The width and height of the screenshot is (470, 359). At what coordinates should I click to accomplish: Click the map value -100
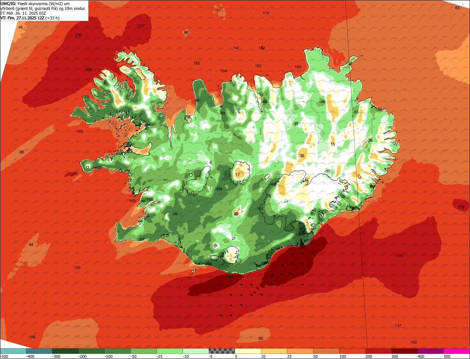[259, 208]
